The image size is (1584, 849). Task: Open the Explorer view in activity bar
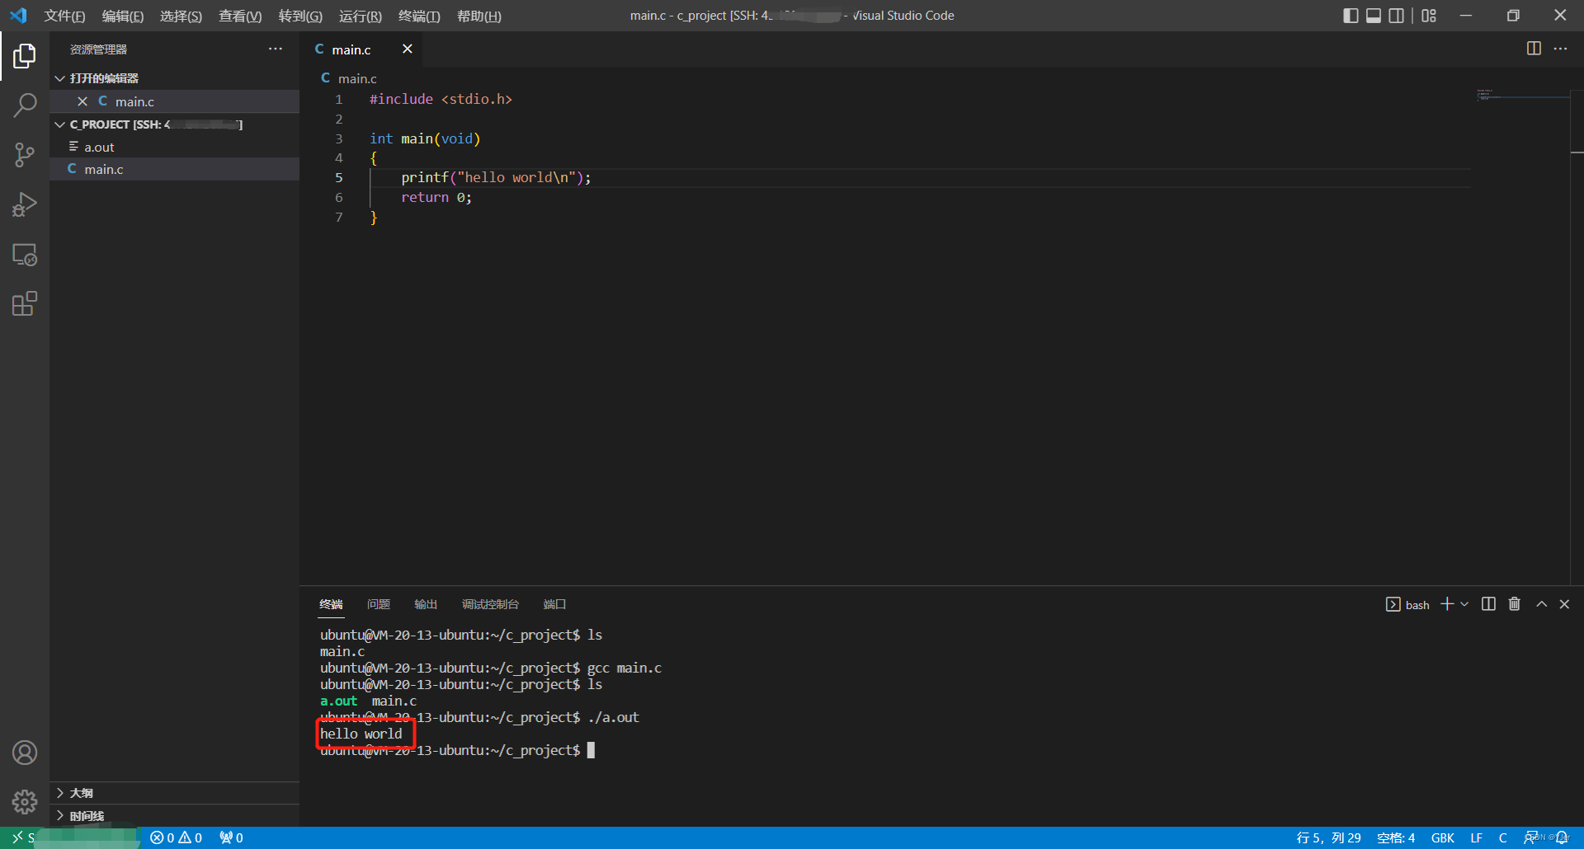[x=25, y=56]
